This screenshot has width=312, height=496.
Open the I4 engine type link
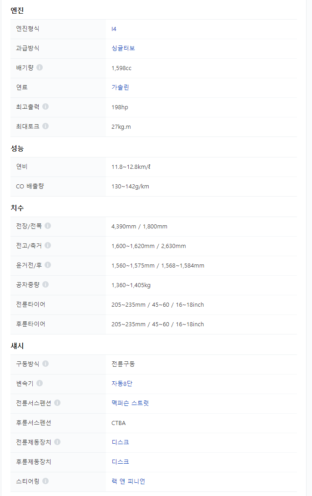[x=114, y=29]
